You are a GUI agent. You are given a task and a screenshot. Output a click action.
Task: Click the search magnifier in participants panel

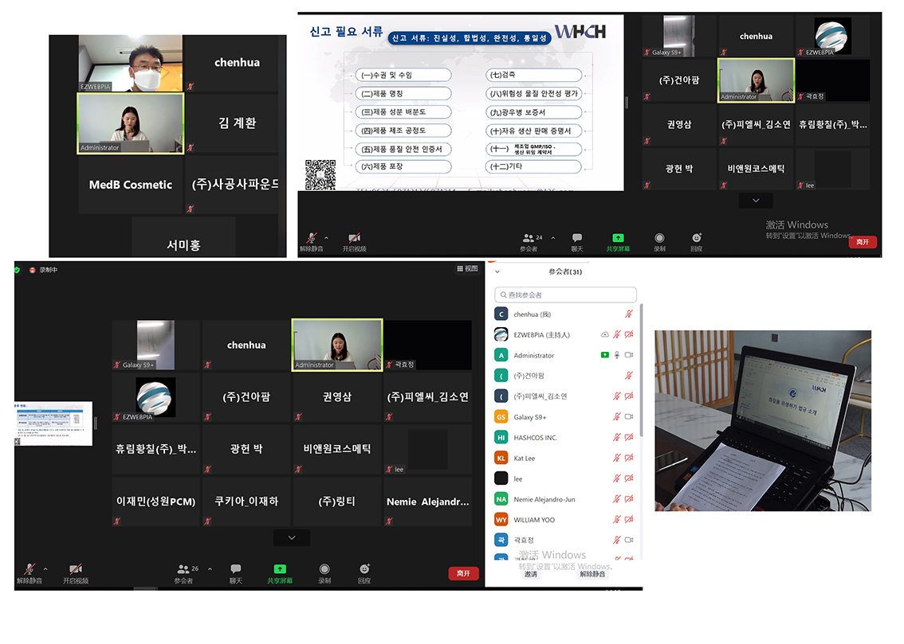(503, 295)
